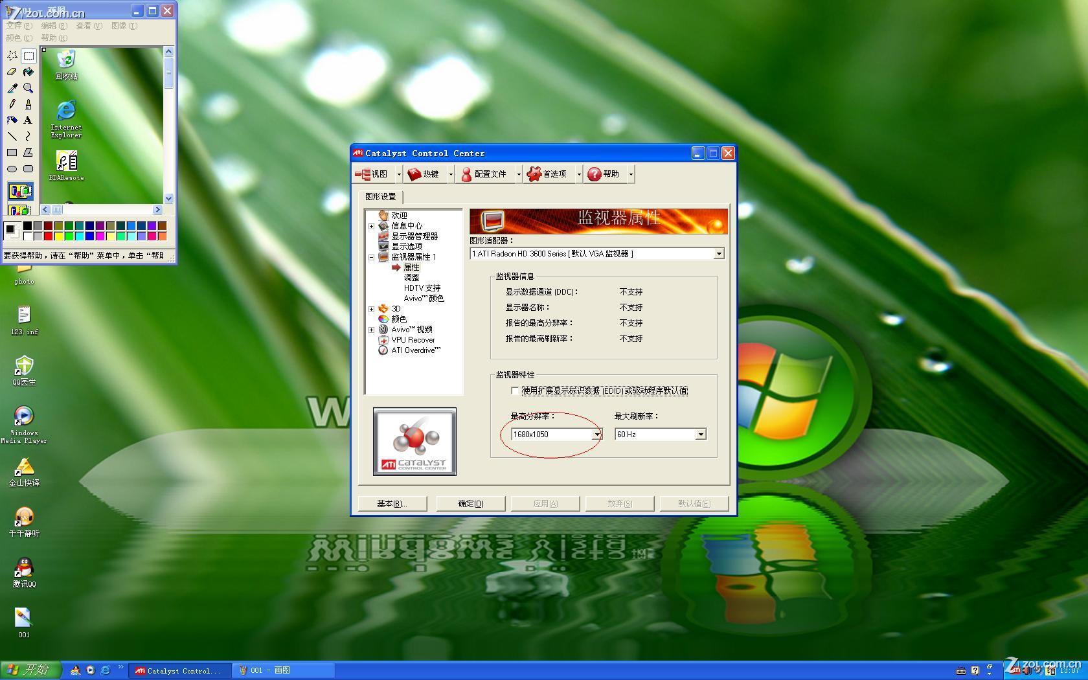Click the 腾讯QQ desktop icon
Image resolution: width=1088 pixels, height=680 pixels.
click(24, 572)
